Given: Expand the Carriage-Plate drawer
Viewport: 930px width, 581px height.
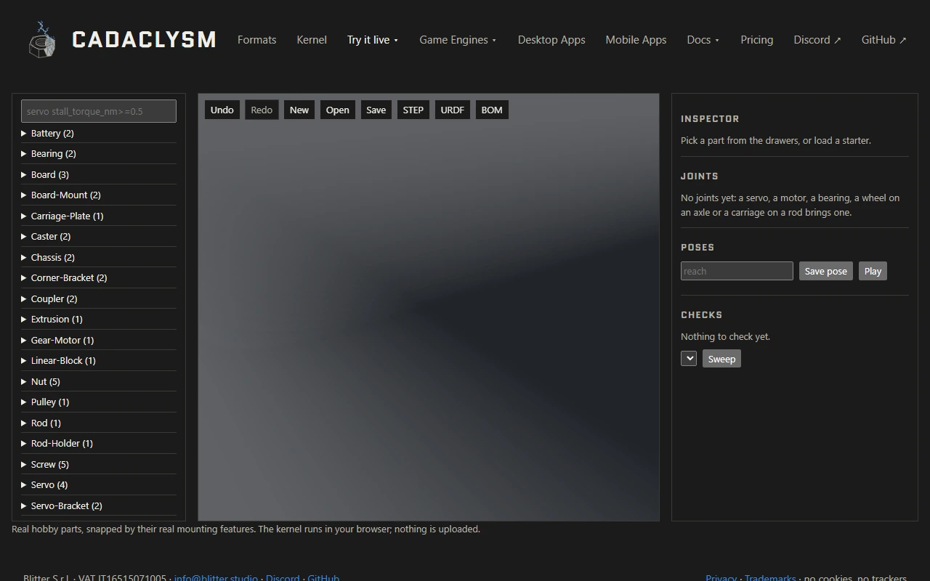Looking at the screenshot, I should tap(99, 216).
